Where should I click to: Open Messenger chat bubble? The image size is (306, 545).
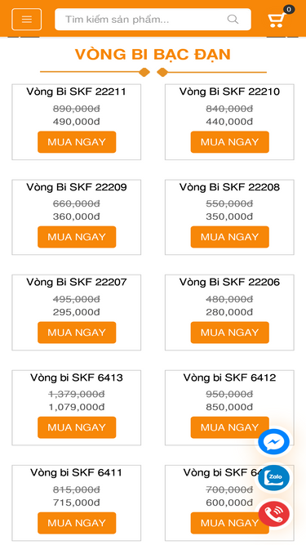click(x=273, y=442)
